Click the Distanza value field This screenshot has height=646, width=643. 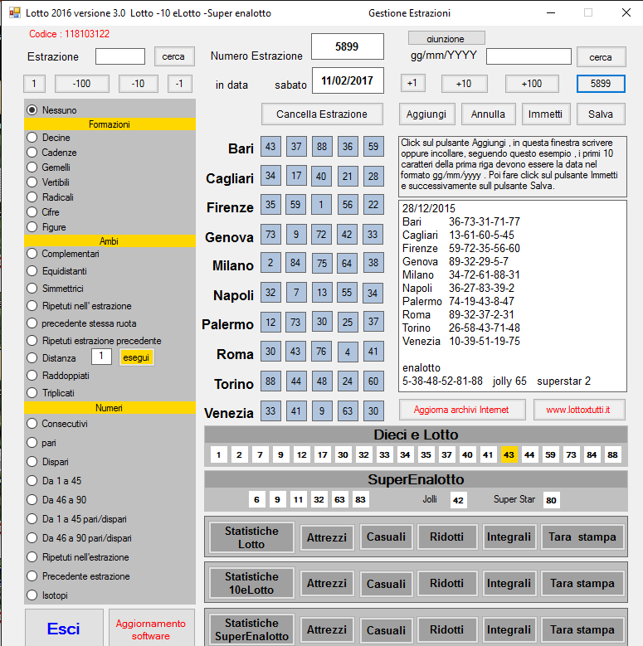point(101,357)
